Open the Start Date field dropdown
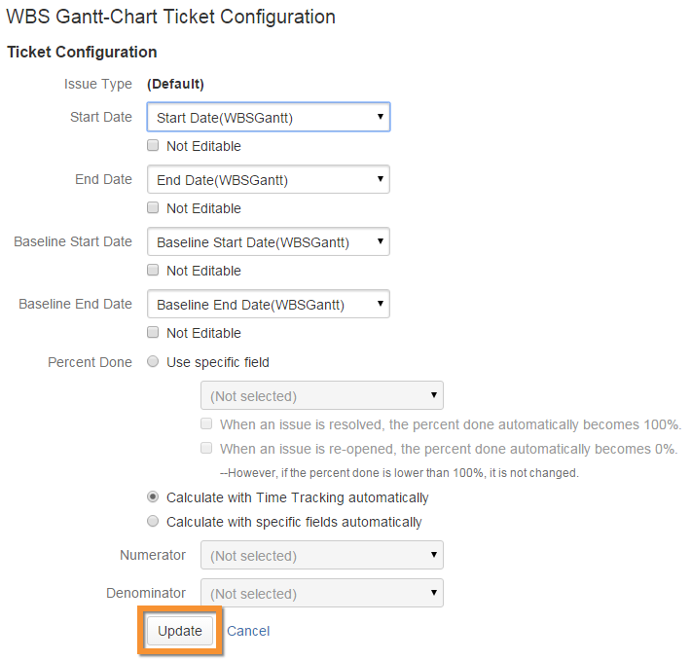 coord(268,118)
